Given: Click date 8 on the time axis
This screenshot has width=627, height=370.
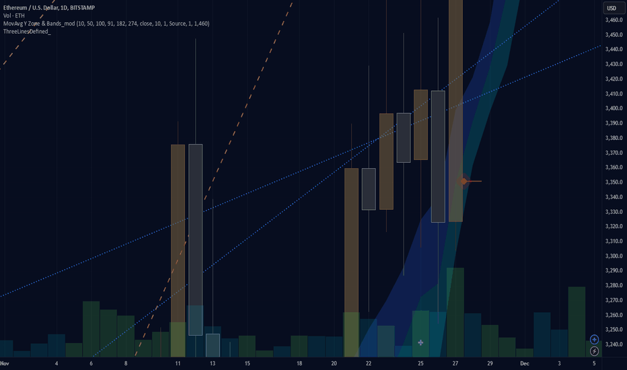Looking at the screenshot, I should point(126,363).
